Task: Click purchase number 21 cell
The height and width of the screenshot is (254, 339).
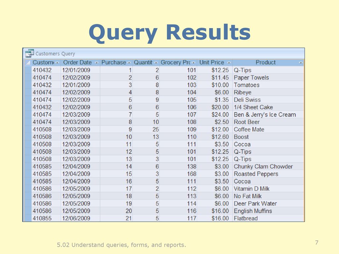Action: tap(116, 218)
